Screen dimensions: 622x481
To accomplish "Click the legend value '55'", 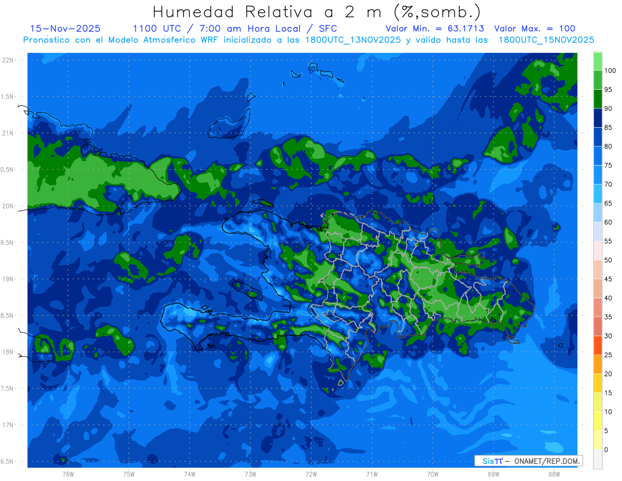I will 608,241.
